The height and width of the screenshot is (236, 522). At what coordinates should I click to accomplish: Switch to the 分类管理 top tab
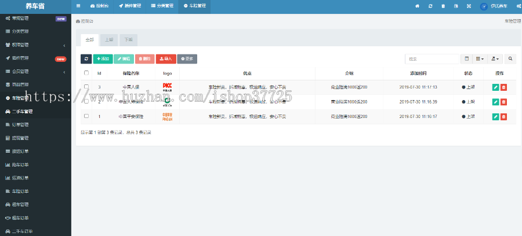coord(162,6)
